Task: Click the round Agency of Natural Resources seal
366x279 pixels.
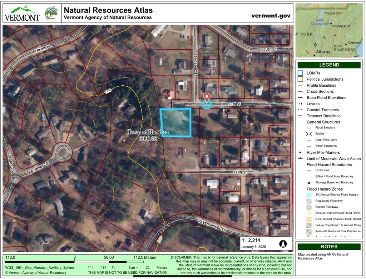Action: click(x=51, y=13)
